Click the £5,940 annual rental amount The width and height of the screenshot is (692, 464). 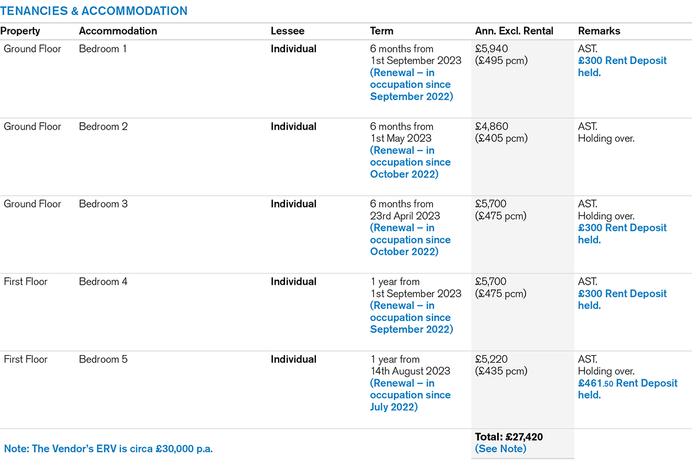click(x=491, y=49)
